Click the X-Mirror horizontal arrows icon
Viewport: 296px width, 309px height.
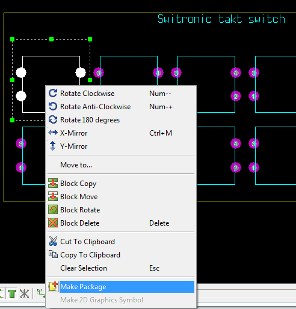pyautogui.click(x=53, y=133)
